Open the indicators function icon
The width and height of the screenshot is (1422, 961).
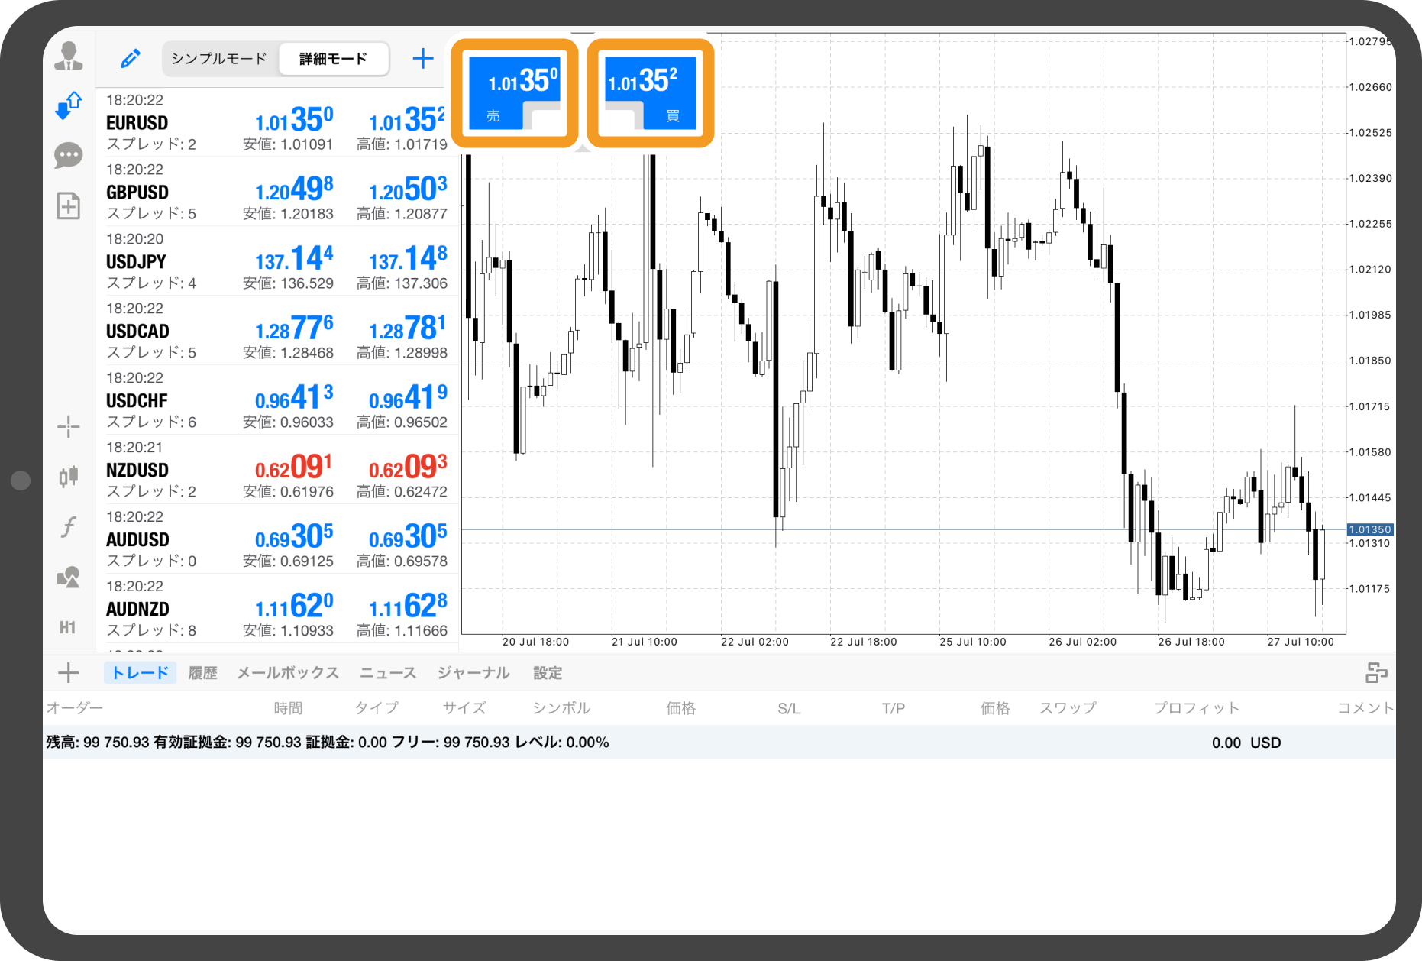coord(69,526)
